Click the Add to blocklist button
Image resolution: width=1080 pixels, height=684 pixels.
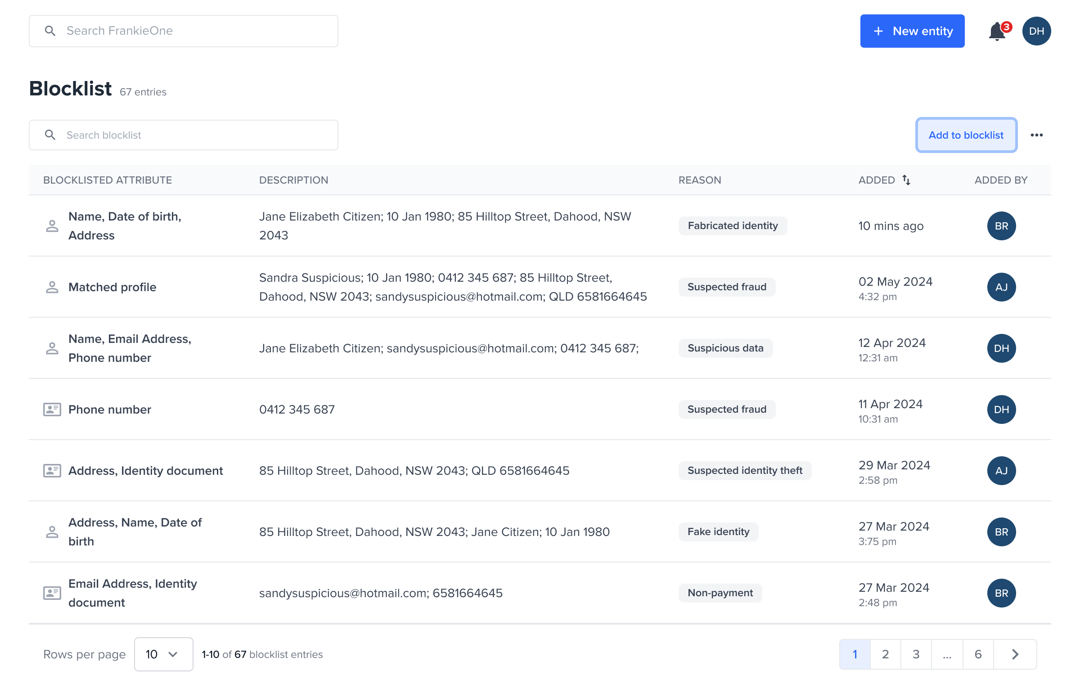coord(966,135)
